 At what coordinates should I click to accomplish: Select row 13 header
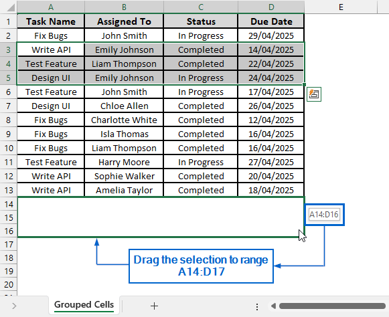pyautogui.click(x=9, y=191)
